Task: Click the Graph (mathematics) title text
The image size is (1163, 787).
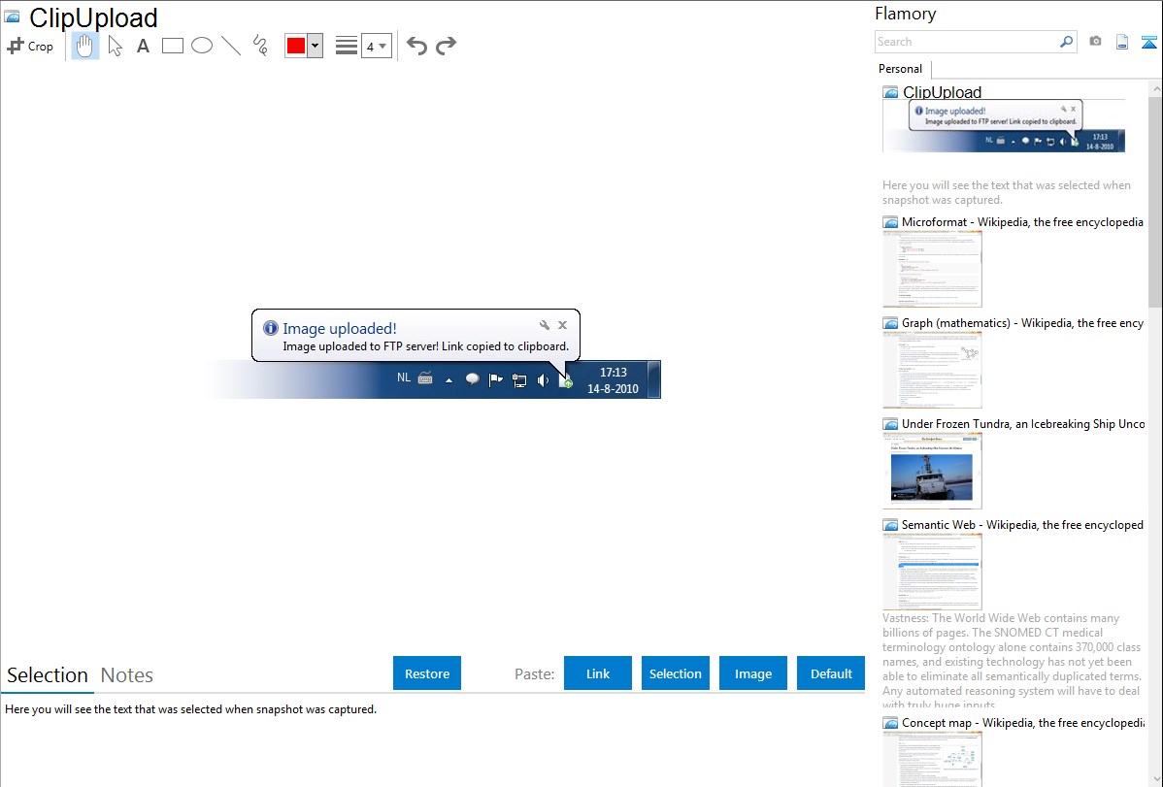Action: coord(1022,323)
